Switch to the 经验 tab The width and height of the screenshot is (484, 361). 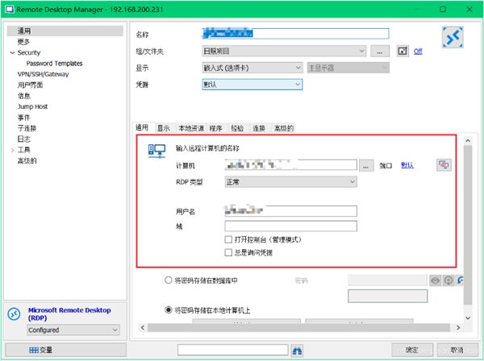(237, 128)
